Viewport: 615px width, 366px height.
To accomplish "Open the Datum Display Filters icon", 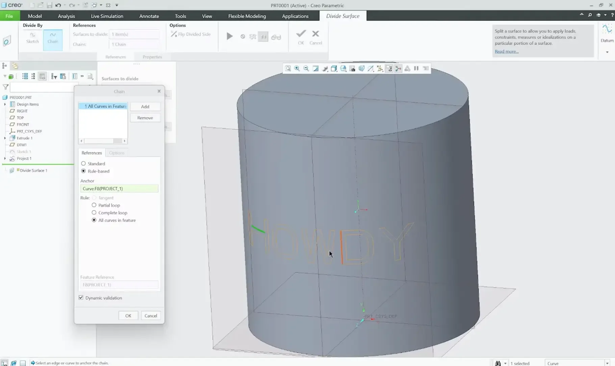I will click(380, 68).
